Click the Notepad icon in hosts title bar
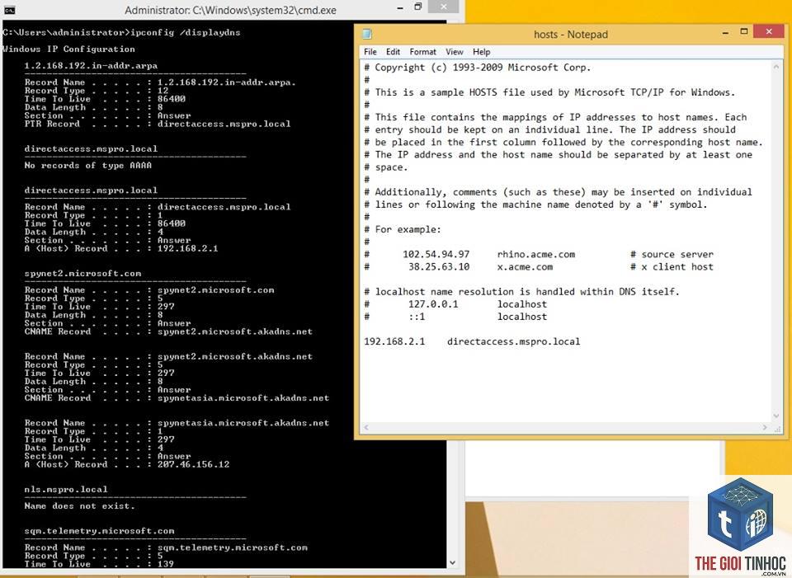The height and width of the screenshot is (578, 792). pyautogui.click(x=367, y=34)
